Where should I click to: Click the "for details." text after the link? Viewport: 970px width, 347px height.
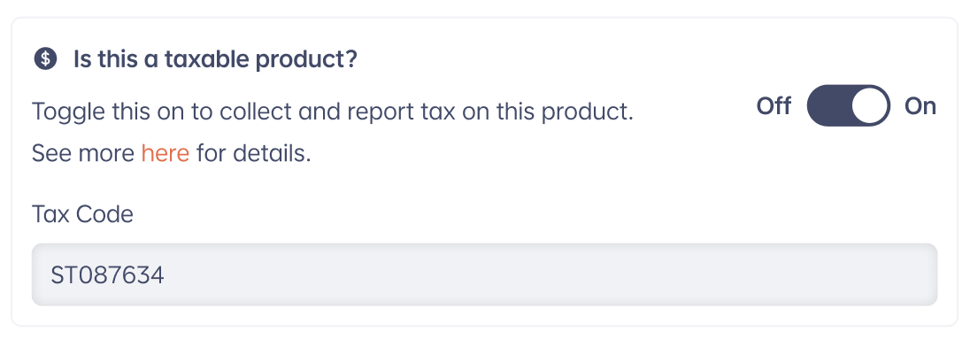pos(254,153)
